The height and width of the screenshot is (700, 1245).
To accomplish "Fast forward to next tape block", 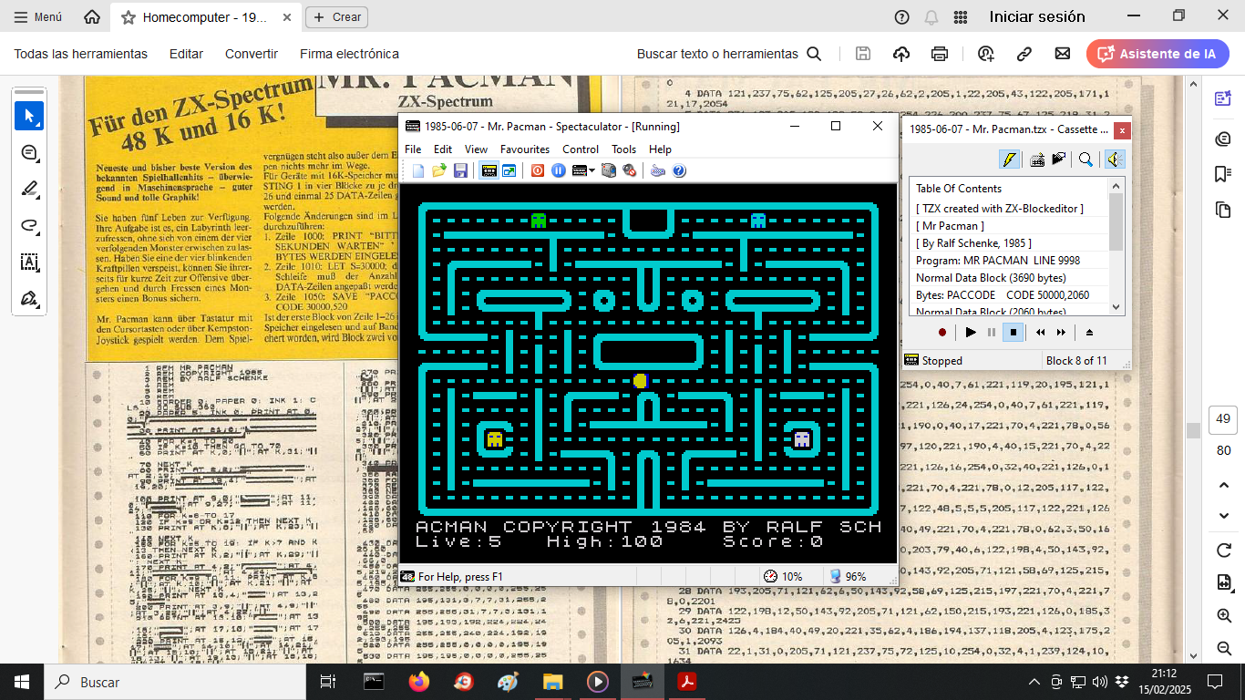I will (x=1062, y=333).
